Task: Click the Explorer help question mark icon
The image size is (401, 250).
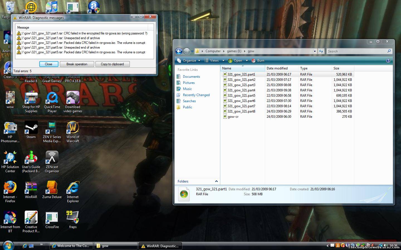Action: (x=388, y=61)
